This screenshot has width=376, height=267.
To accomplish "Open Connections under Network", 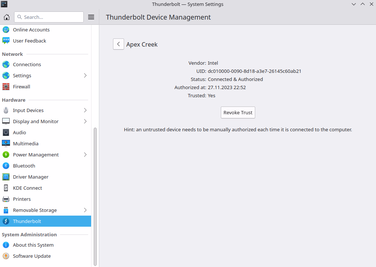I will pyautogui.click(x=27, y=64).
